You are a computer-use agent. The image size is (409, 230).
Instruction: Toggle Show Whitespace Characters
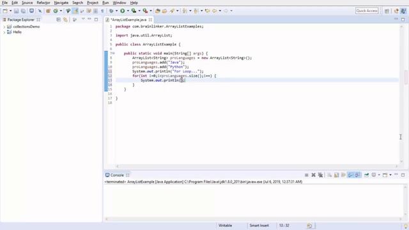(x=102, y=11)
